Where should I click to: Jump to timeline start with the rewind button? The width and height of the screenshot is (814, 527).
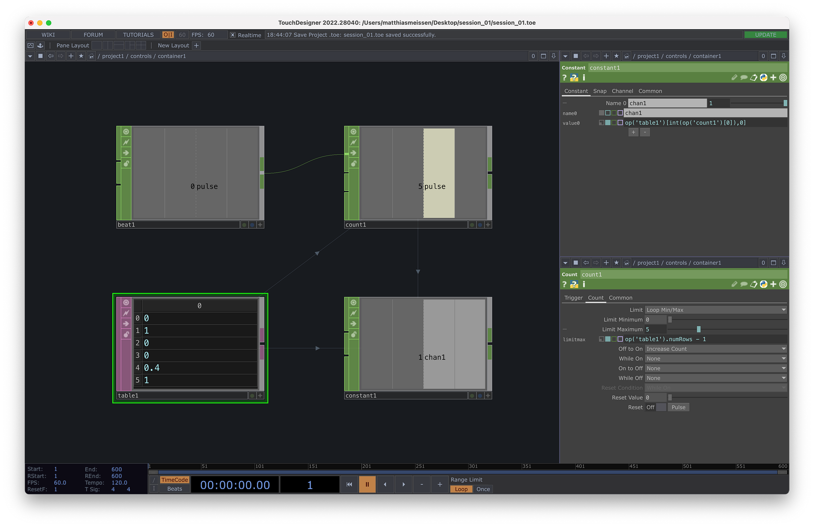click(349, 484)
